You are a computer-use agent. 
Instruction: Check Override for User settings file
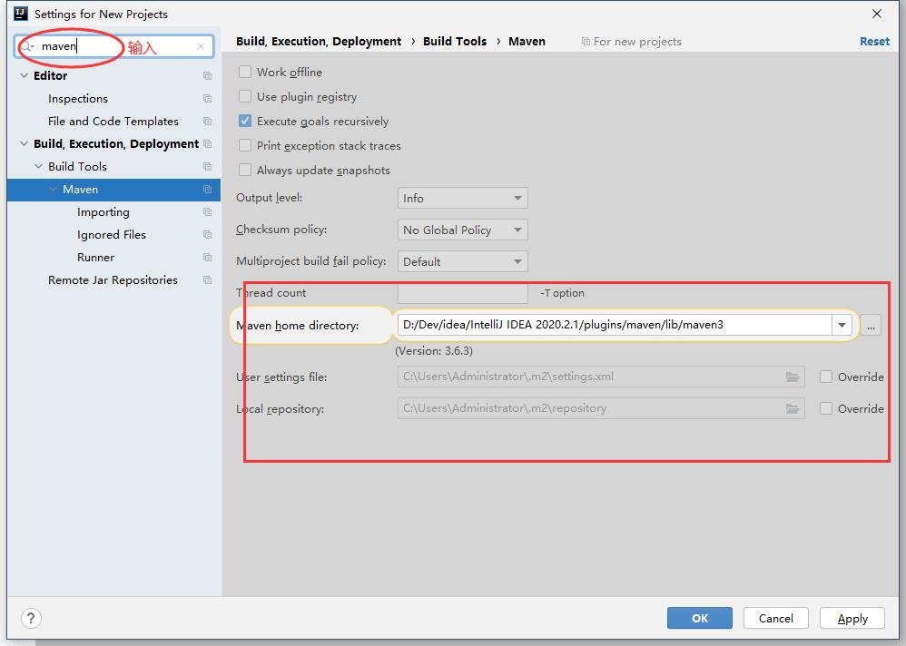tap(826, 377)
